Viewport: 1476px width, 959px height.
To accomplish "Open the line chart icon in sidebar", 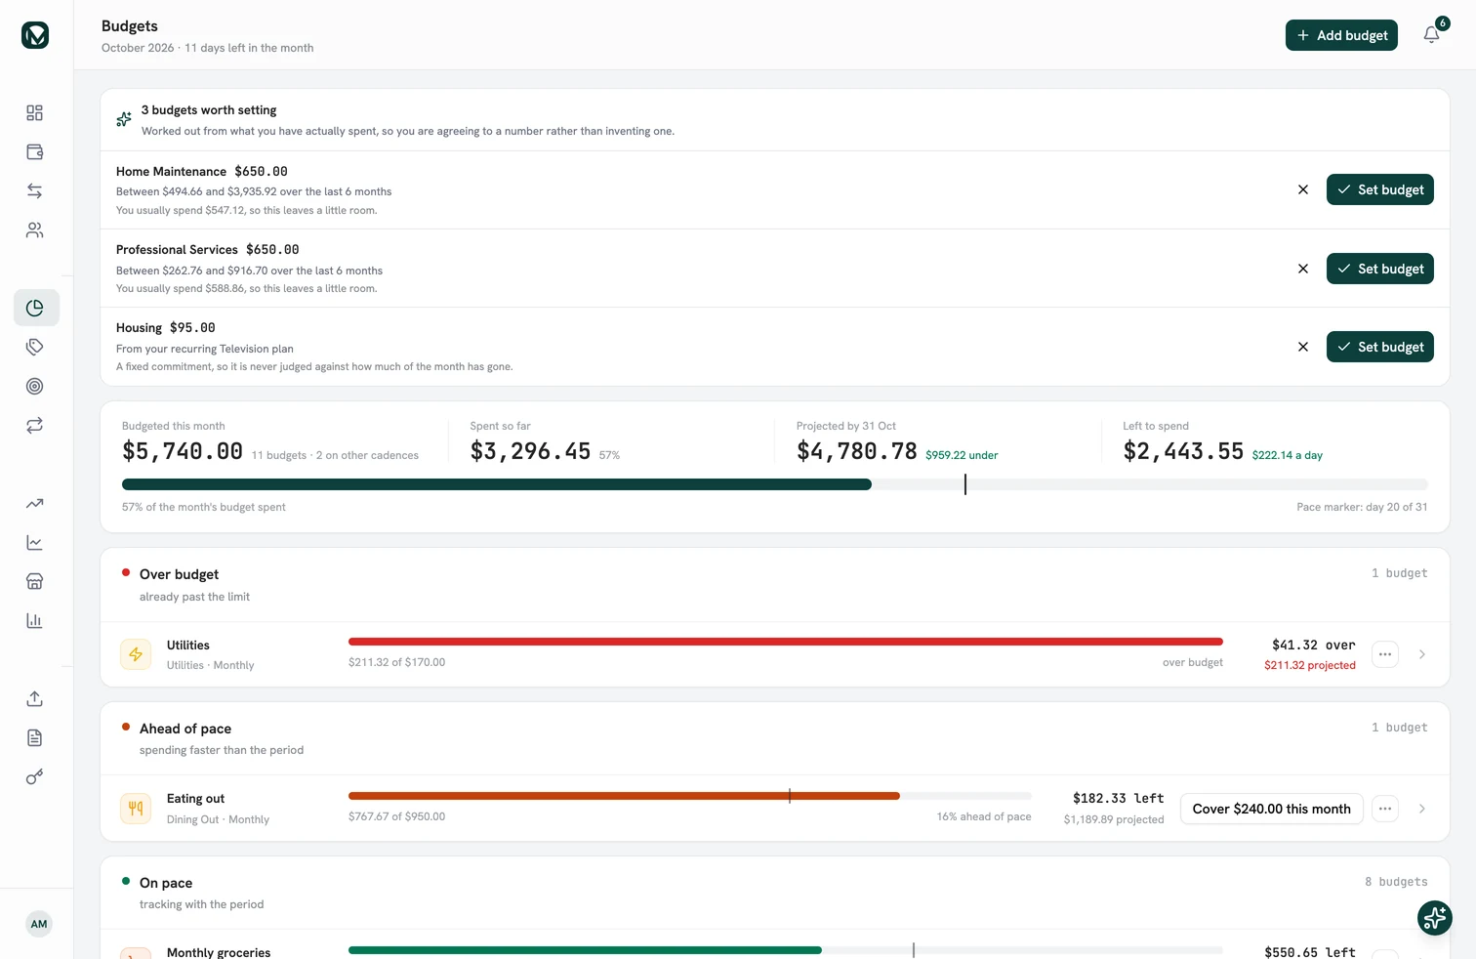I will pyautogui.click(x=35, y=543).
